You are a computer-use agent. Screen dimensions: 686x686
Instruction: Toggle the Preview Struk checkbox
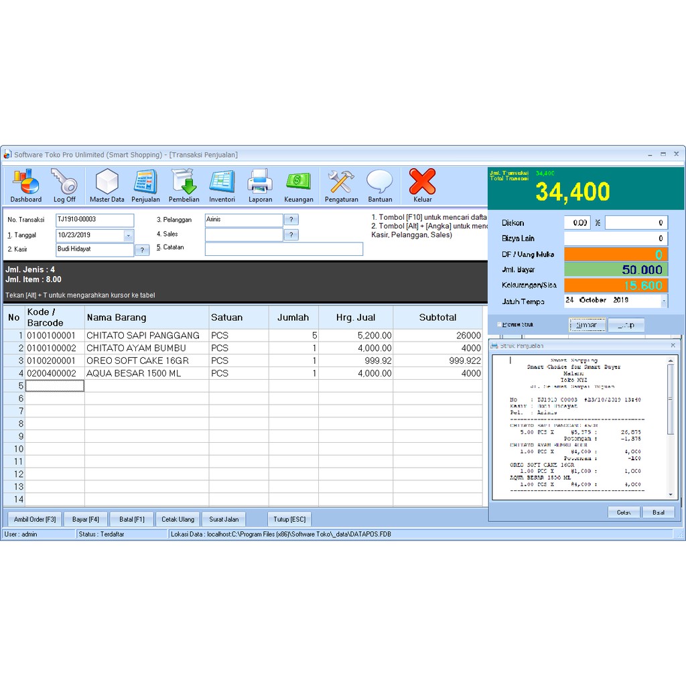(x=500, y=325)
